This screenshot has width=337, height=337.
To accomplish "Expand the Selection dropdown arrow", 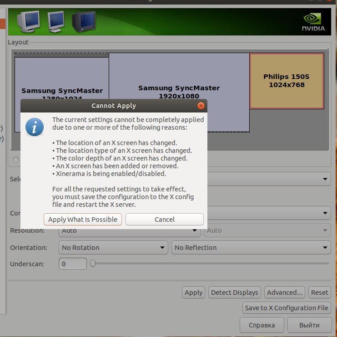I will (325, 179).
